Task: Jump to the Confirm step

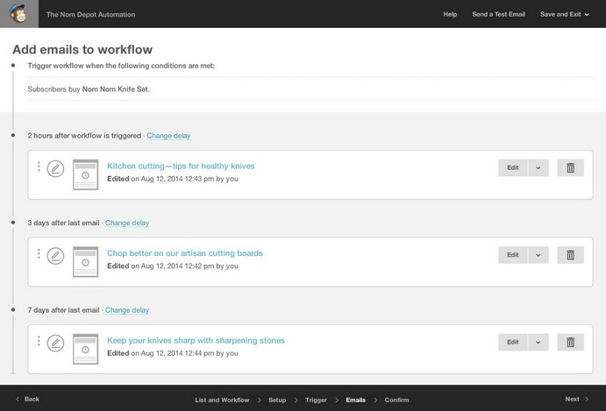Action: click(396, 400)
